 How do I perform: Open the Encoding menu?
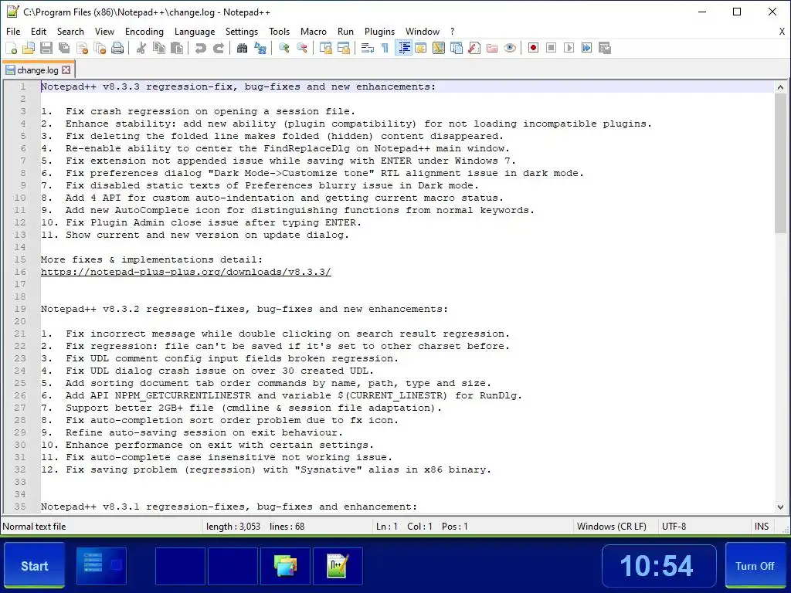click(x=144, y=31)
